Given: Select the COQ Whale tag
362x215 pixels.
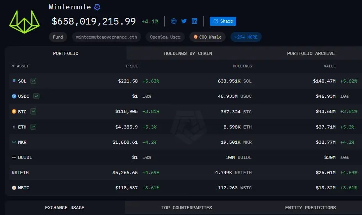Looking at the screenshot, I should coord(207,37).
